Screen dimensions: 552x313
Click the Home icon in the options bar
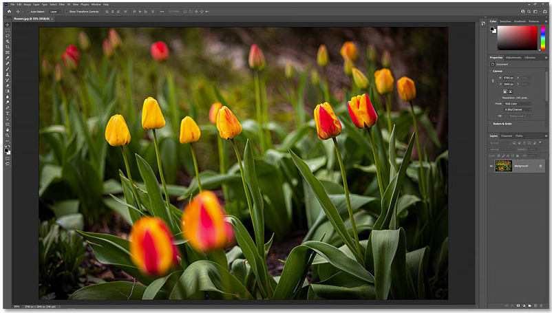click(8, 12)
